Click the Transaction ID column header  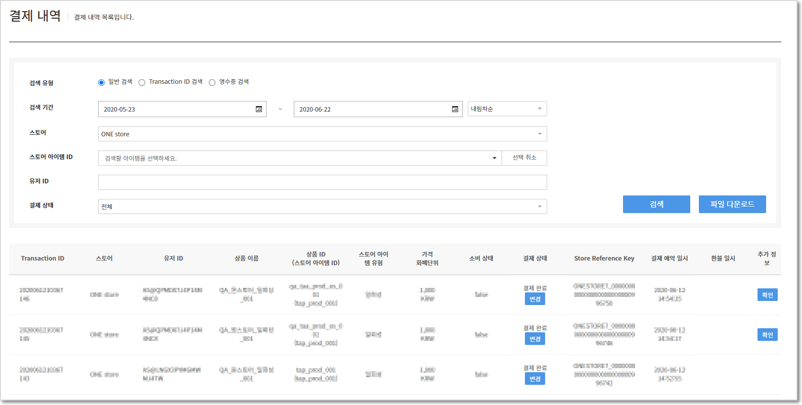[42, 259]
